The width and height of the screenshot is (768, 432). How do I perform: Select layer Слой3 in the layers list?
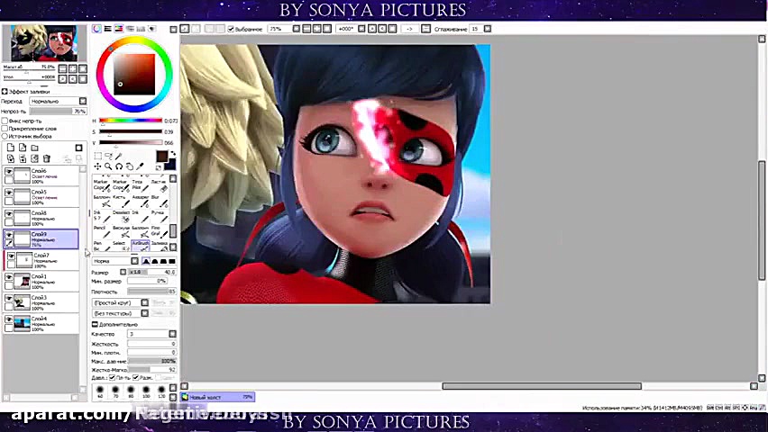click(41, 302)
